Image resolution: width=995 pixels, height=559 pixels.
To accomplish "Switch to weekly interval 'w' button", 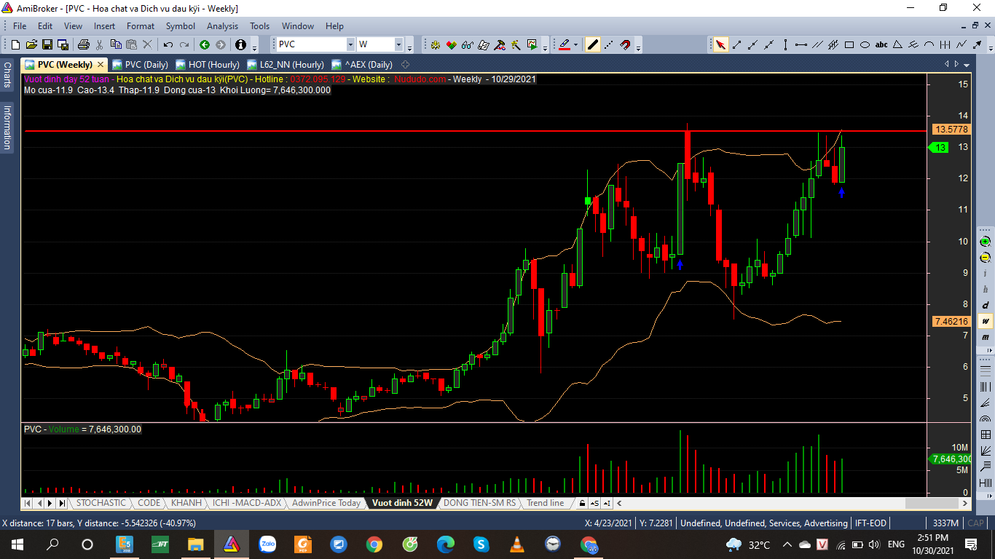I will (x=986, y=321).
